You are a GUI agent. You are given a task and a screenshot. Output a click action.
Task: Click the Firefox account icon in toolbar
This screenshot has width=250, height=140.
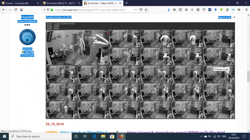(x=186, y=10)
